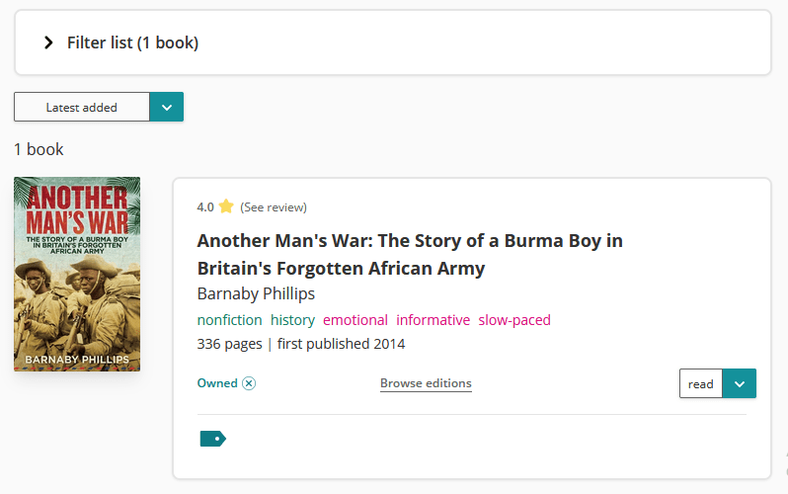
Task: Open the Browse editions link
Action: coord(426,383)
